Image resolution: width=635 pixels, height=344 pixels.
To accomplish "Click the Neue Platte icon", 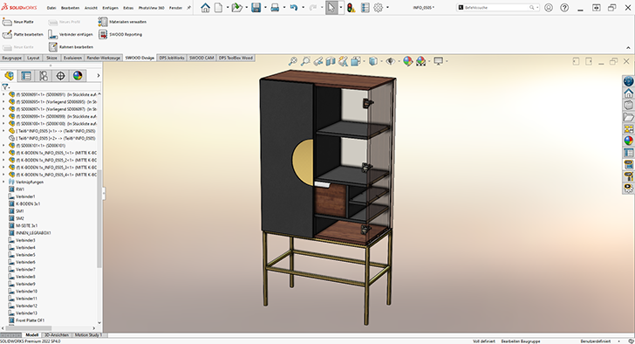I will point(7,22).
